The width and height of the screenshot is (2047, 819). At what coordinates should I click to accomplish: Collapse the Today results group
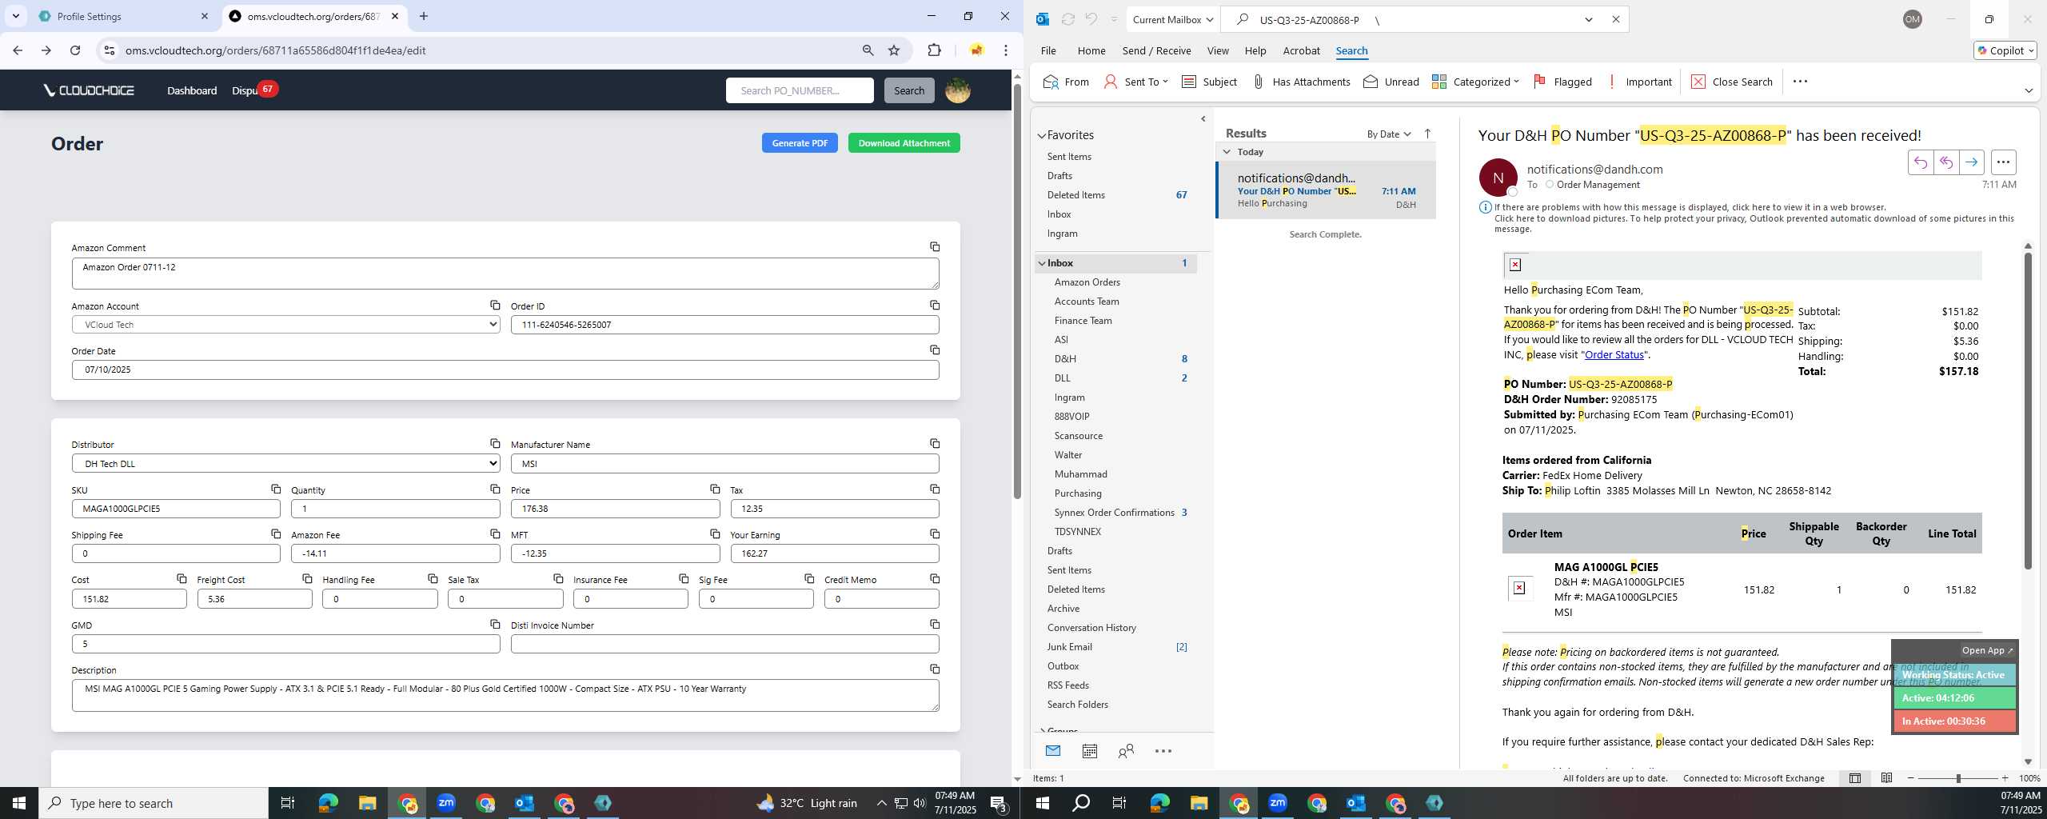tap(1227, 151)
